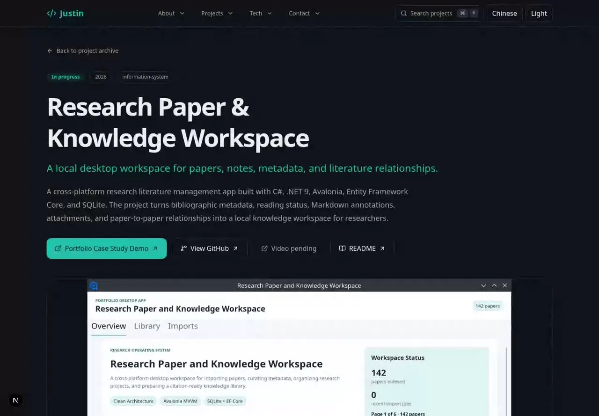Screen dimensions: 599x416
Task: Expand the Contact navigation menu
Action: [x=304, y=13]
